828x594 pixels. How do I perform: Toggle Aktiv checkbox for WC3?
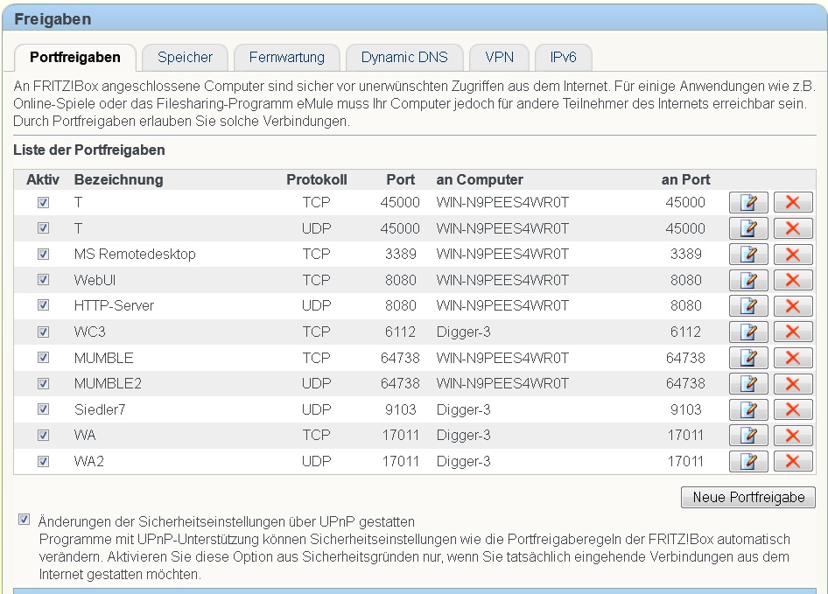tap(43, 332)
